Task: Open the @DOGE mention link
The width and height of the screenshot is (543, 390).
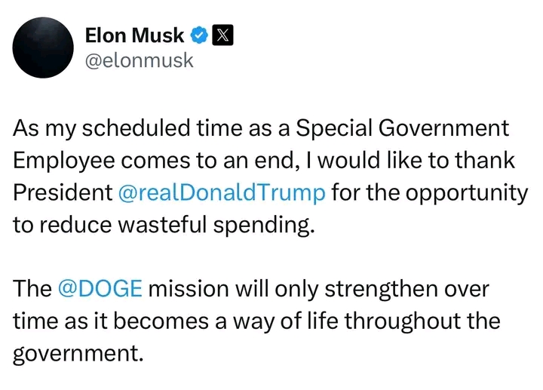Action: pos(100,288)
